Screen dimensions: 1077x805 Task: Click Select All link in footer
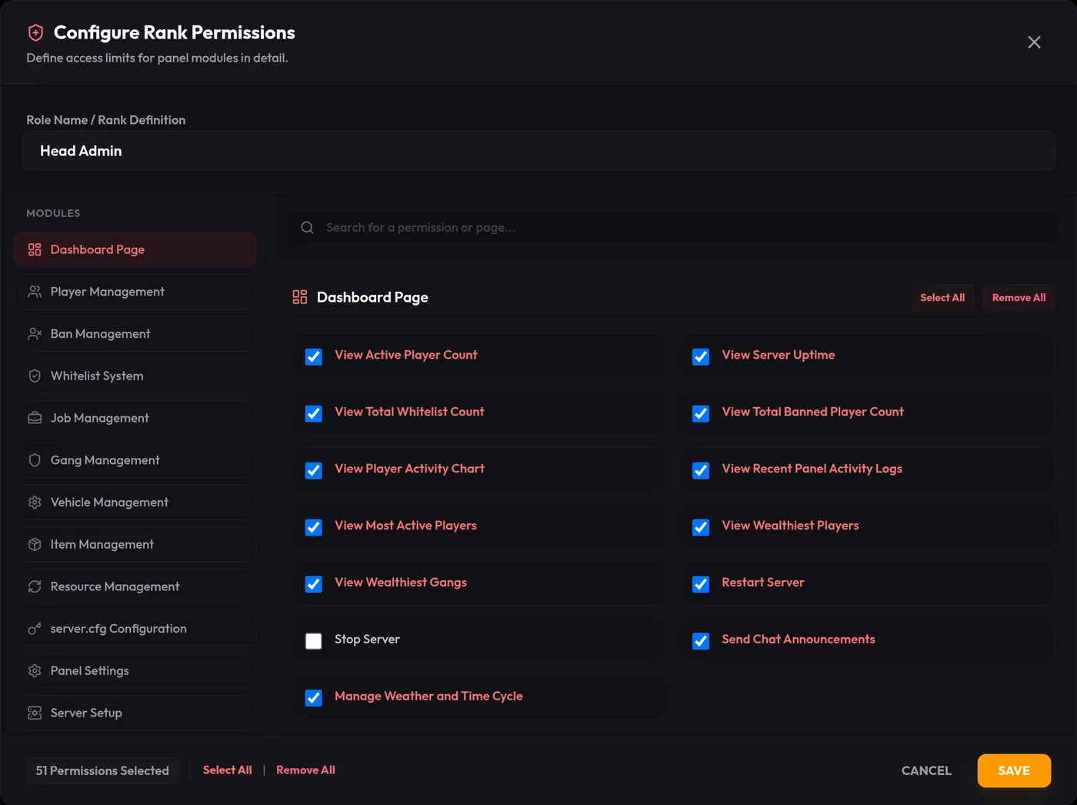coord(227,770)
